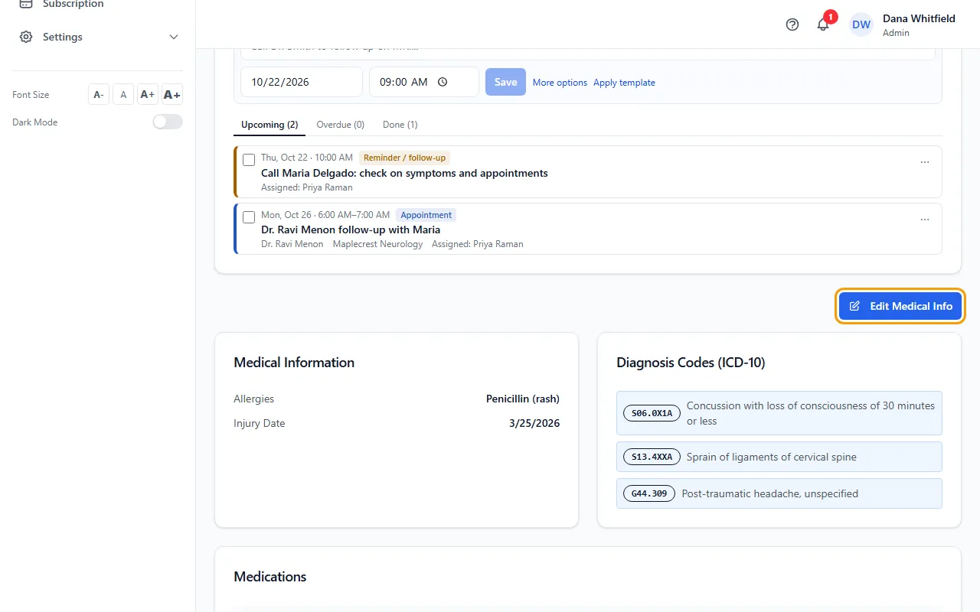The image size is (980, 612).
Task: Switch to Overdue (0) tab
Action: [x=341, y=125]
